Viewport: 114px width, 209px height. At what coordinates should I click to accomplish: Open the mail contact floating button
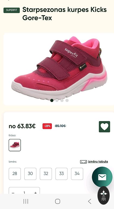tap(102, 177)
